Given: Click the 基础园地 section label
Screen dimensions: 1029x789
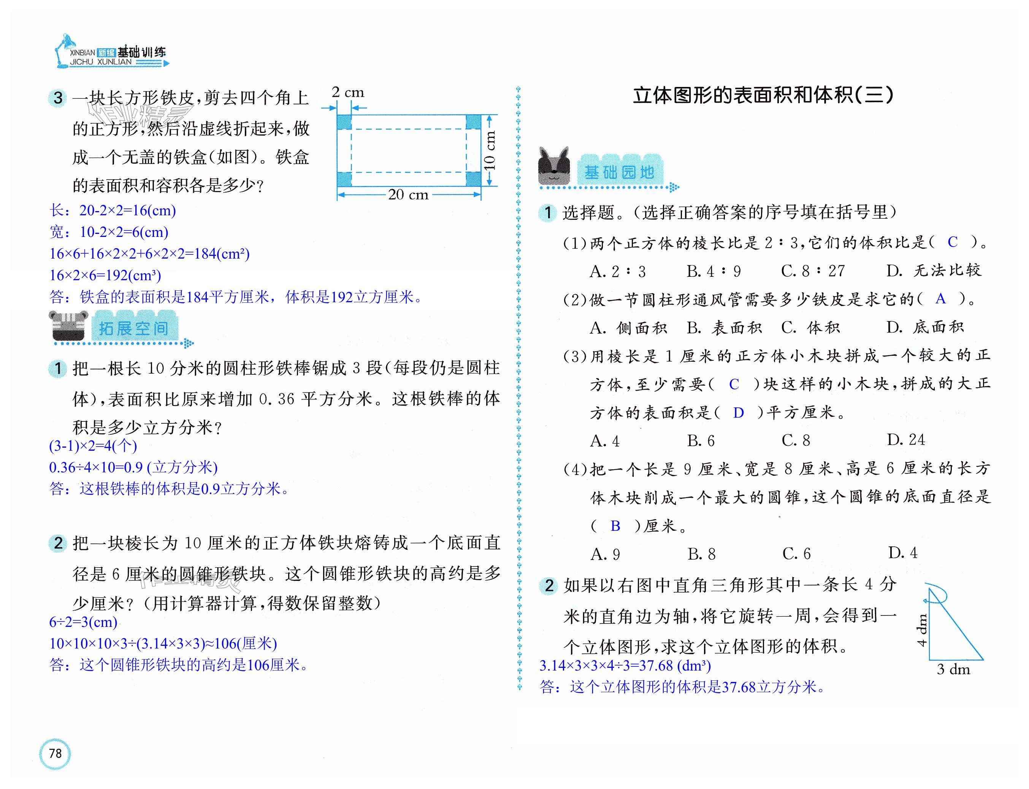Looking at the screenshot, I should pos(619,172).
